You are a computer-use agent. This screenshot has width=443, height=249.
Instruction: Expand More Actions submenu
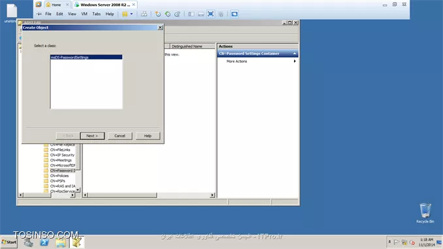(257, 61)
